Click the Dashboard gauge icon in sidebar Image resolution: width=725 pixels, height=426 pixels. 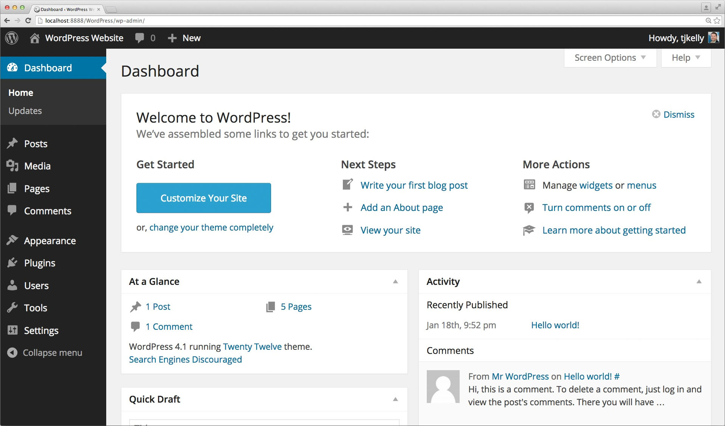click(12, 68)
